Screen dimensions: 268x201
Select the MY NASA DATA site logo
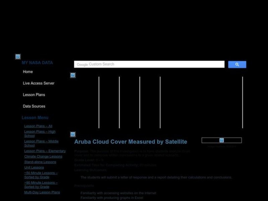pos(37,62)
